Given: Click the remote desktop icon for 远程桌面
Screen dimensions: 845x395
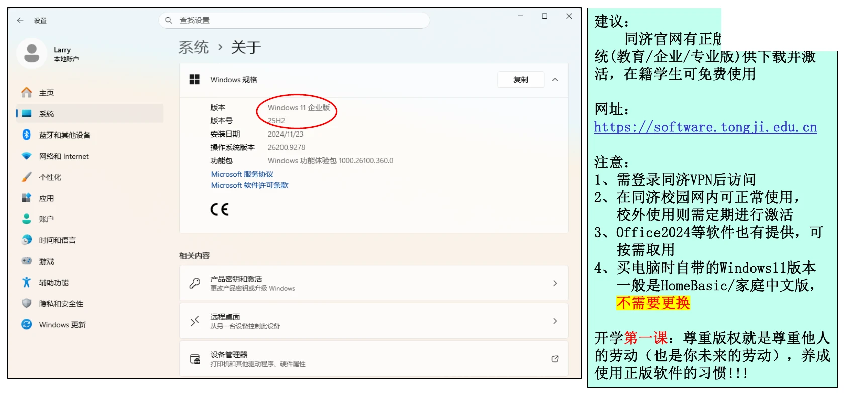Looking at the screenshot, I should (195, 321).
